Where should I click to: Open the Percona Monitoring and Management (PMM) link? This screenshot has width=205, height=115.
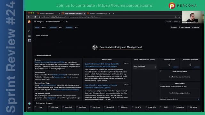(x=50, y=62)
